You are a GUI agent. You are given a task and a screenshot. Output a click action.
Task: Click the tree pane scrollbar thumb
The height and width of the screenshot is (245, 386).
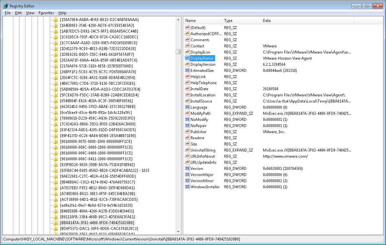(x=178, y=52)
